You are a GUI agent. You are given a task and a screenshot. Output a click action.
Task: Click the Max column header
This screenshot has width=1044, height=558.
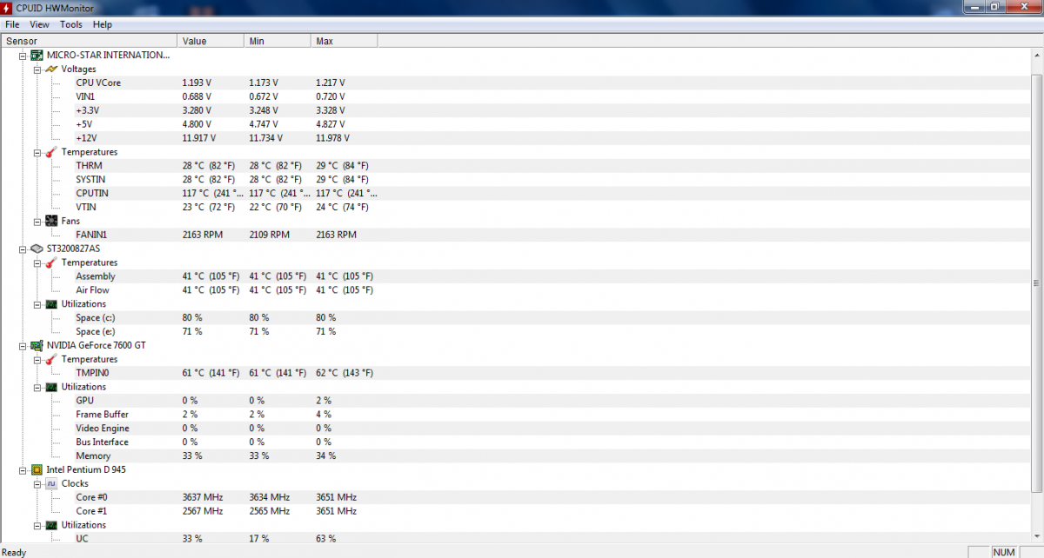click(x=345, y=41)
